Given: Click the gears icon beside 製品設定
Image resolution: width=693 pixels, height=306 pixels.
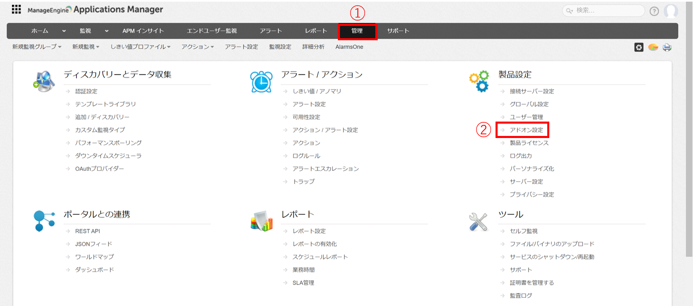Looking at the screenshot, I should [479, 81].
